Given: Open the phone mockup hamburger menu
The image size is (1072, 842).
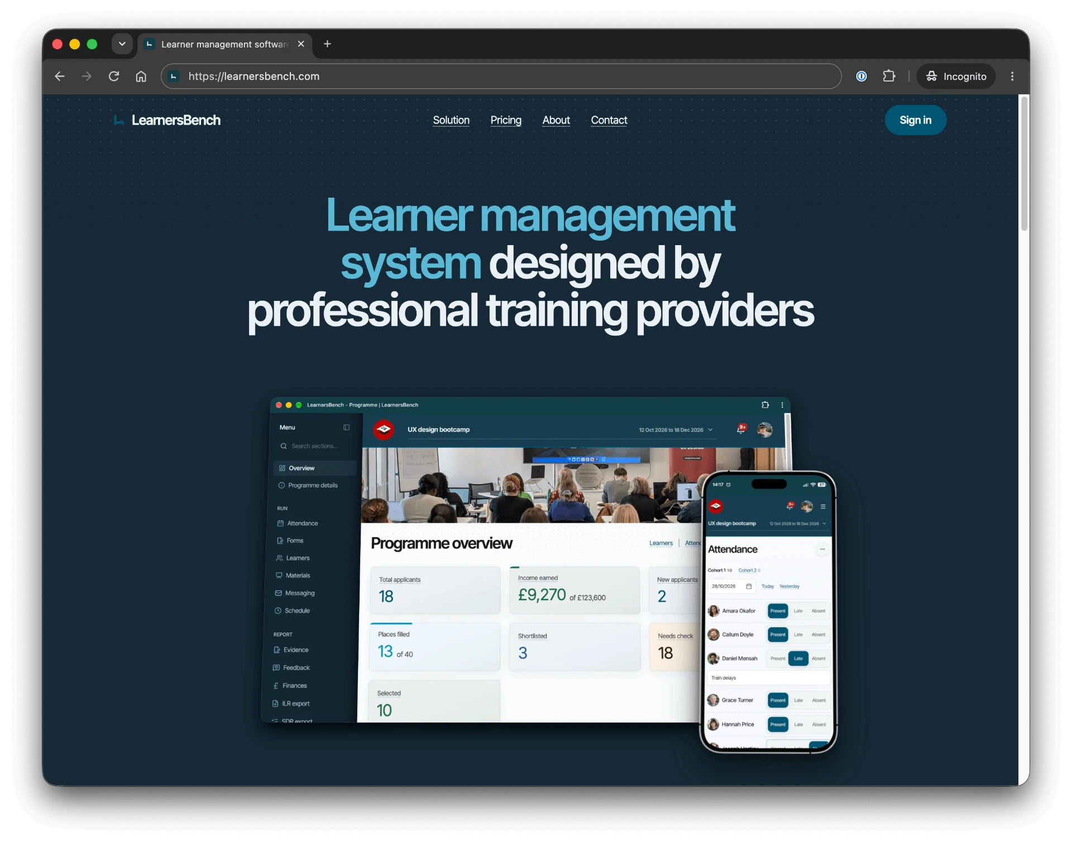Looking at the screenshot, I should point(823,507).
